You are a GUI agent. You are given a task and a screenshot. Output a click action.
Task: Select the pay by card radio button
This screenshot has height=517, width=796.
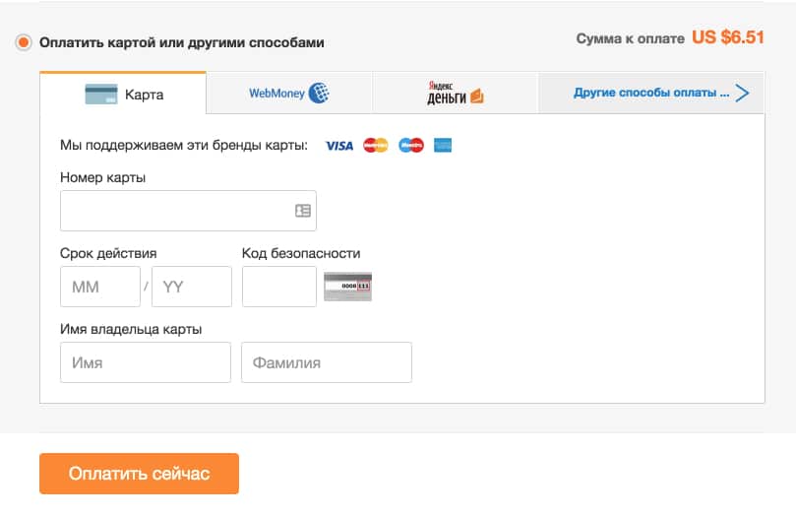24,42
